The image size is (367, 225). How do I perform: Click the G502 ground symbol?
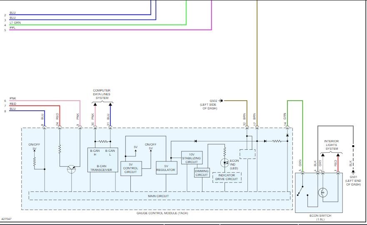point(220,101)
